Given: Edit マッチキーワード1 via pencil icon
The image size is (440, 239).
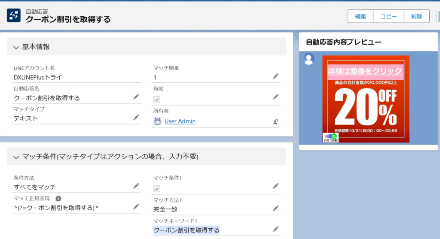Looking at the screenshot, I should (276, 229).
